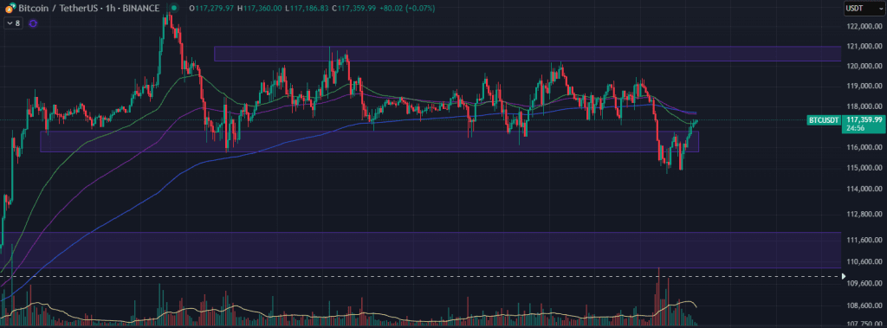887x328 pixels.
Task: Click the +80.02 (+0.07%) change value
Action: (x=408, y=8)
